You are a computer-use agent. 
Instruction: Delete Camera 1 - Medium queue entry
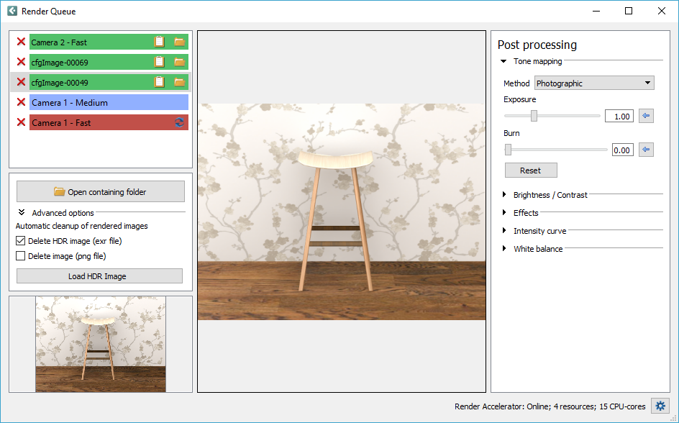tap(21, 102)
